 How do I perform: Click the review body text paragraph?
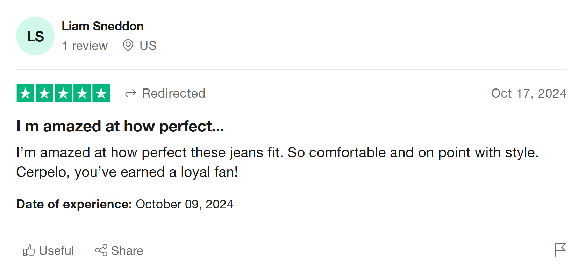click(x=277, y=162)
